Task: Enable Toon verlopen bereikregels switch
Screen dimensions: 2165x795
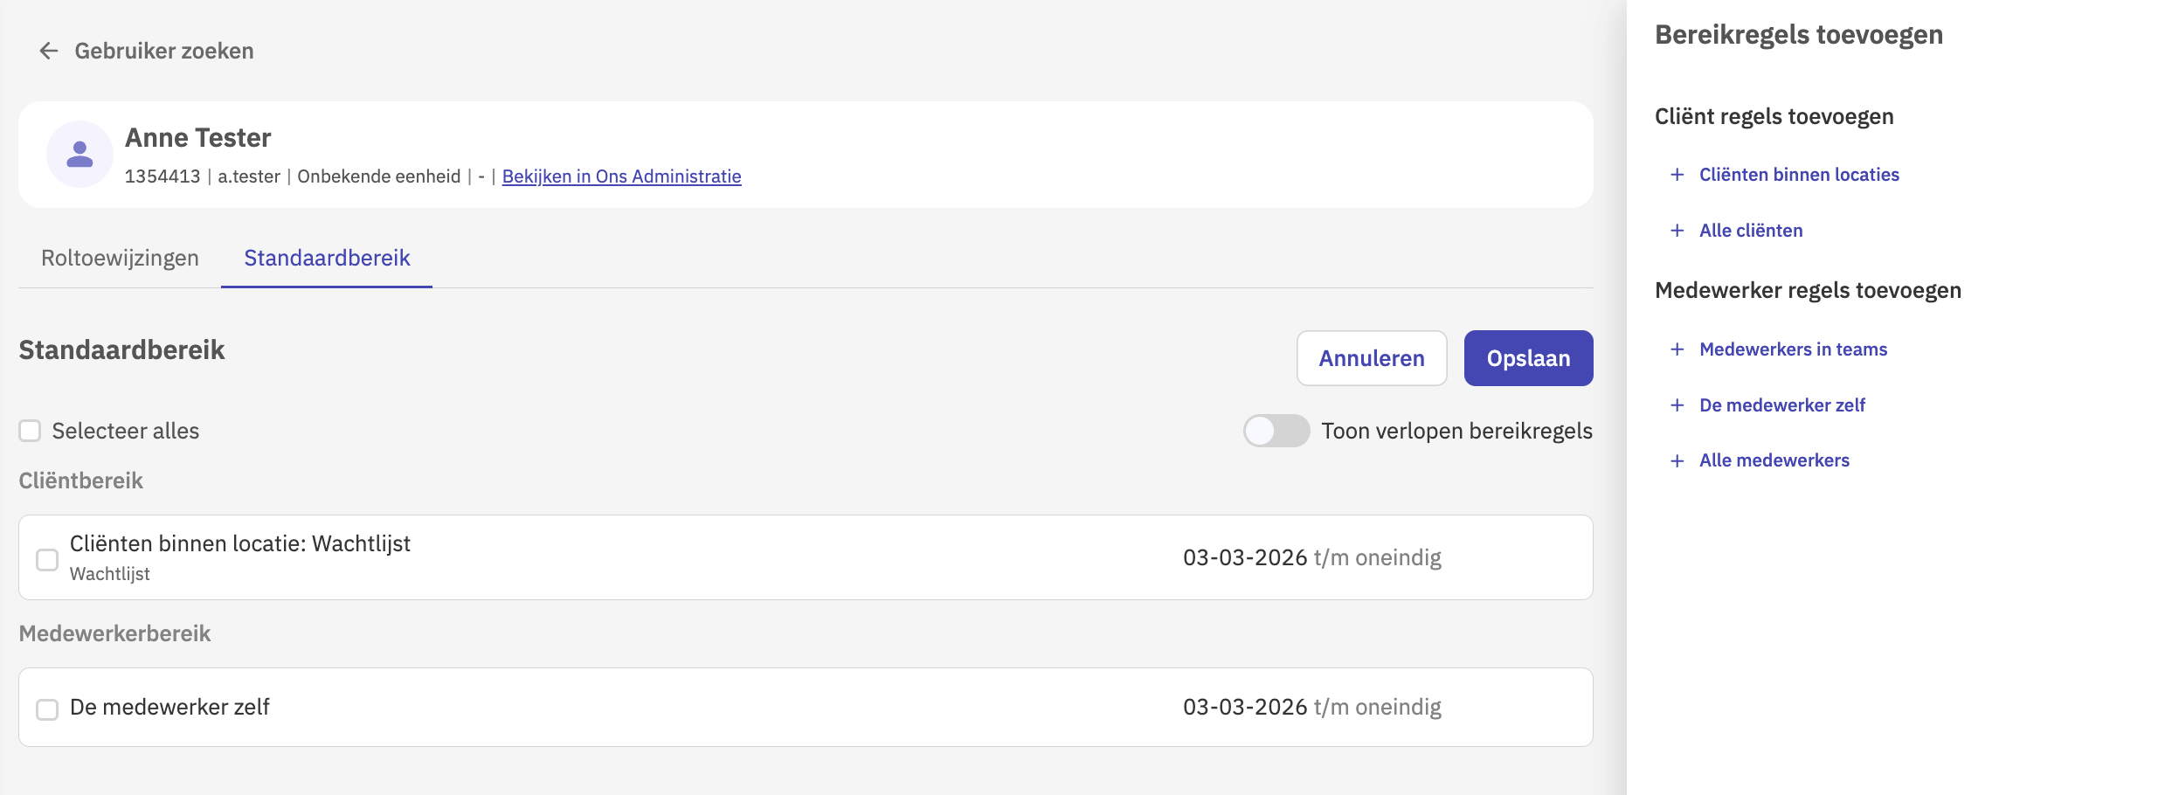Action: [1276, 431]
